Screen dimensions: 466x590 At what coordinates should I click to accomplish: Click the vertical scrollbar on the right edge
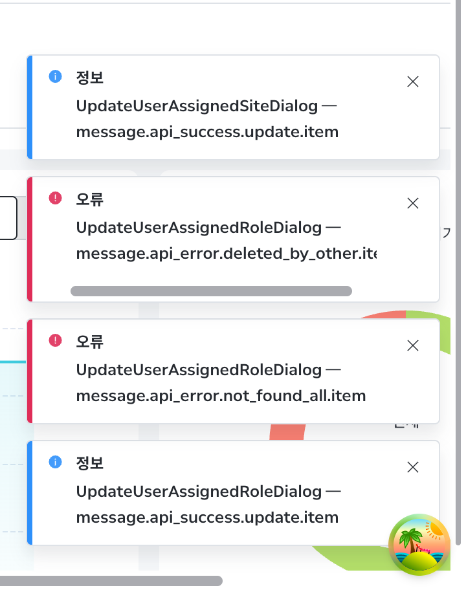pyautogui.click(x=458, y=272)
